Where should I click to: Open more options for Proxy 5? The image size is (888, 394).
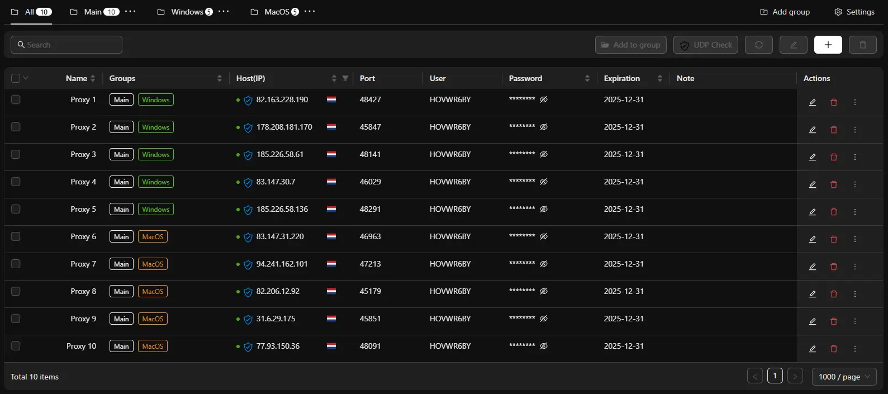[x=855, y=212]
